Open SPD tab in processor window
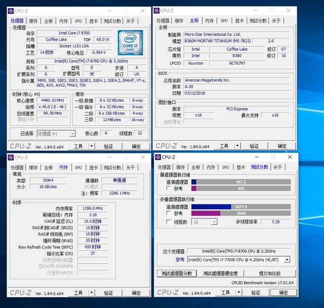The width and height of the screenshot is (324, 308). pos(78,21)
